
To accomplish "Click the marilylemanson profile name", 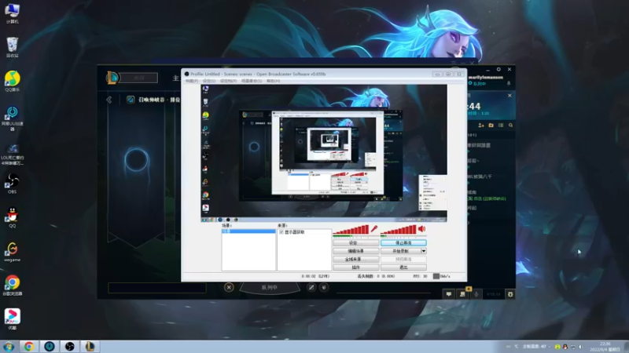I will click(485, 77).
